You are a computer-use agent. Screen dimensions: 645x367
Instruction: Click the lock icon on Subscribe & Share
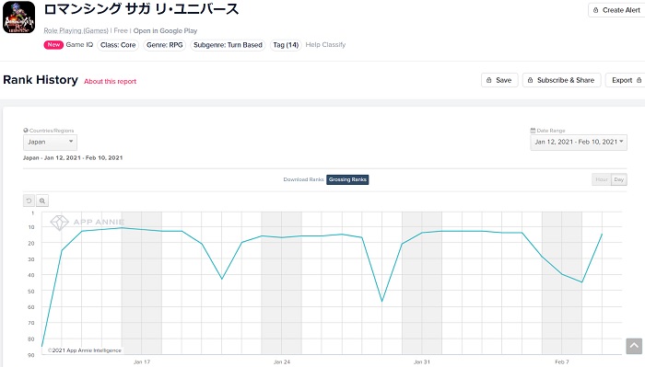tap(530, 80)
